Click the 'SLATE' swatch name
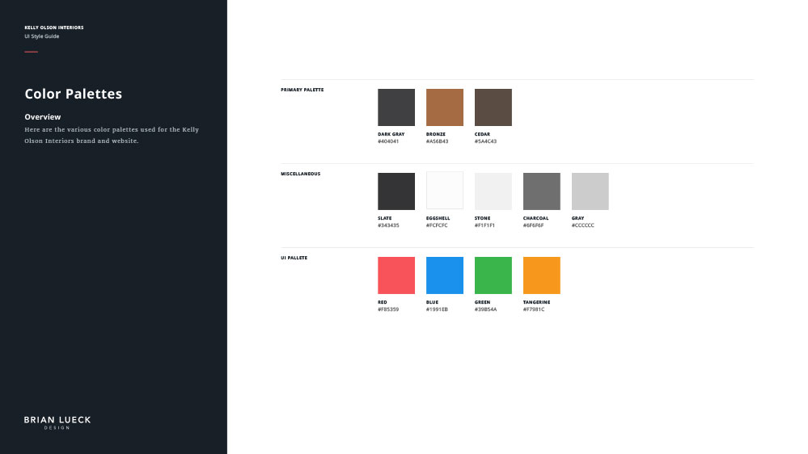 [384, 218]
